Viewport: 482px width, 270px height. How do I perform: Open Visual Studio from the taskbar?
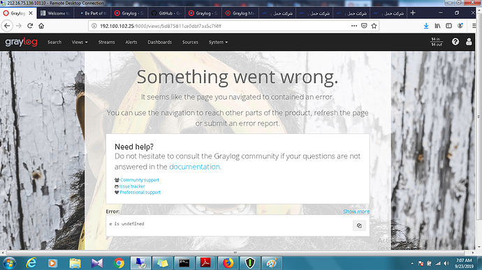click(x=97, y=263)
